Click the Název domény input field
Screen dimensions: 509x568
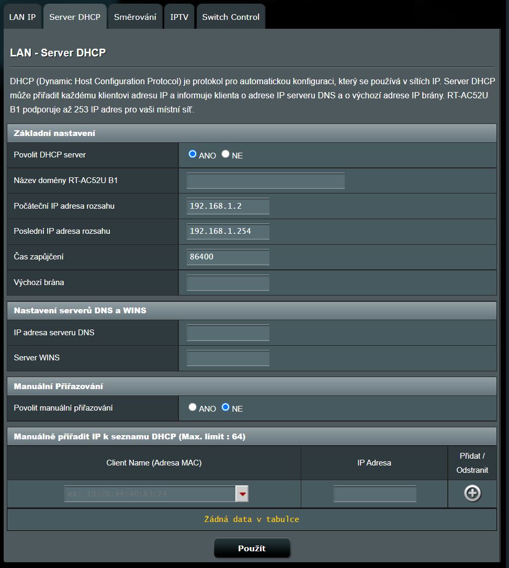(266, 181)
